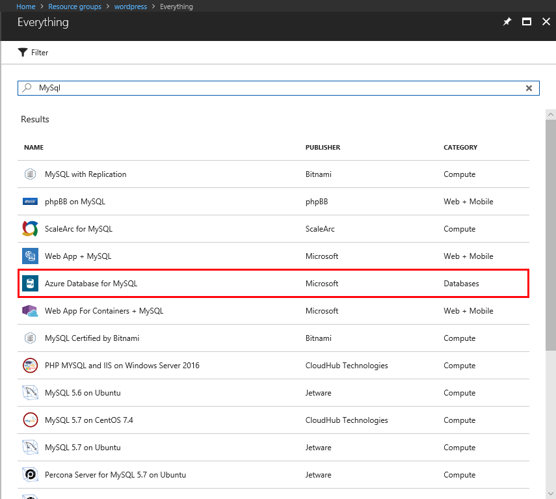The image size is (556, 499).
Task: Click the scrollbar up arrow
Action: tap(551, 115)
